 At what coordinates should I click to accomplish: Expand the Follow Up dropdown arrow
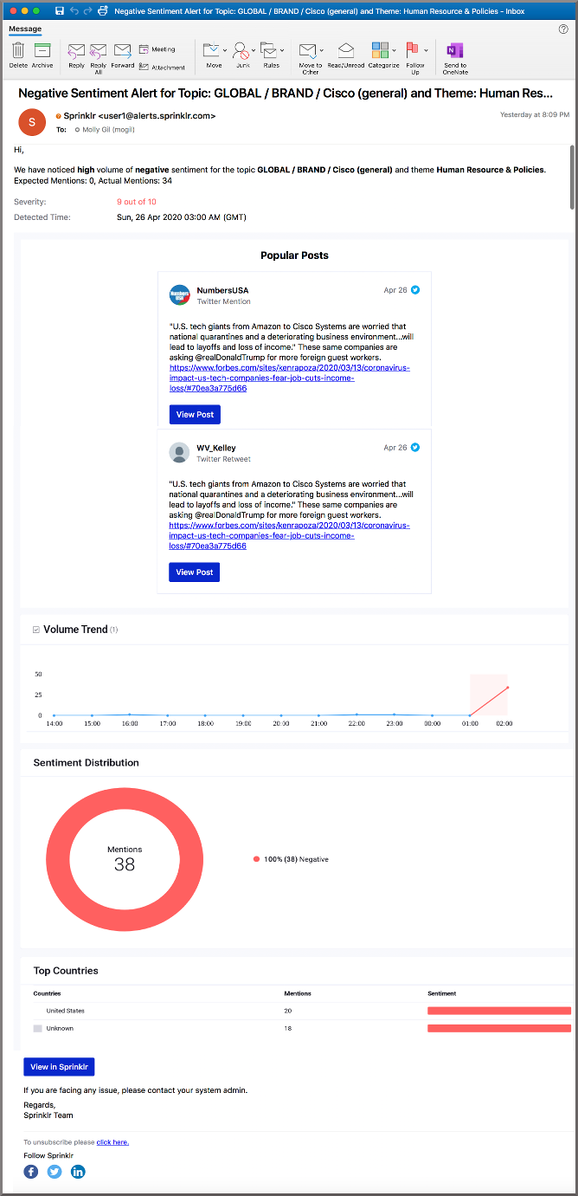(x=426, y=51)
